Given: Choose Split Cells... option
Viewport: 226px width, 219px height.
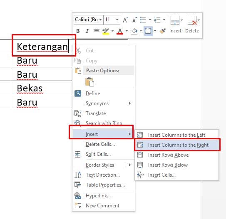Looking at the screenshot, I should pyautogui.click(x=104, y=154).
